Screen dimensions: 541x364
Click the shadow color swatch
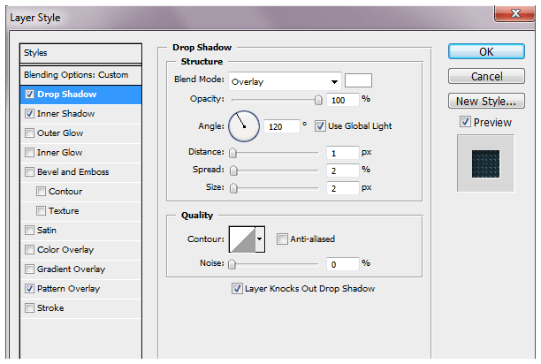[358, 80]
